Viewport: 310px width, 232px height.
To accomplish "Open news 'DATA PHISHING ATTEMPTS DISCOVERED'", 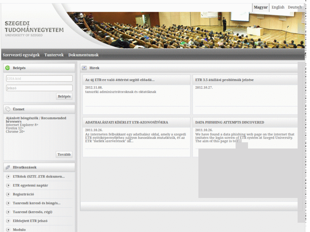I will (x=229, y=122).
